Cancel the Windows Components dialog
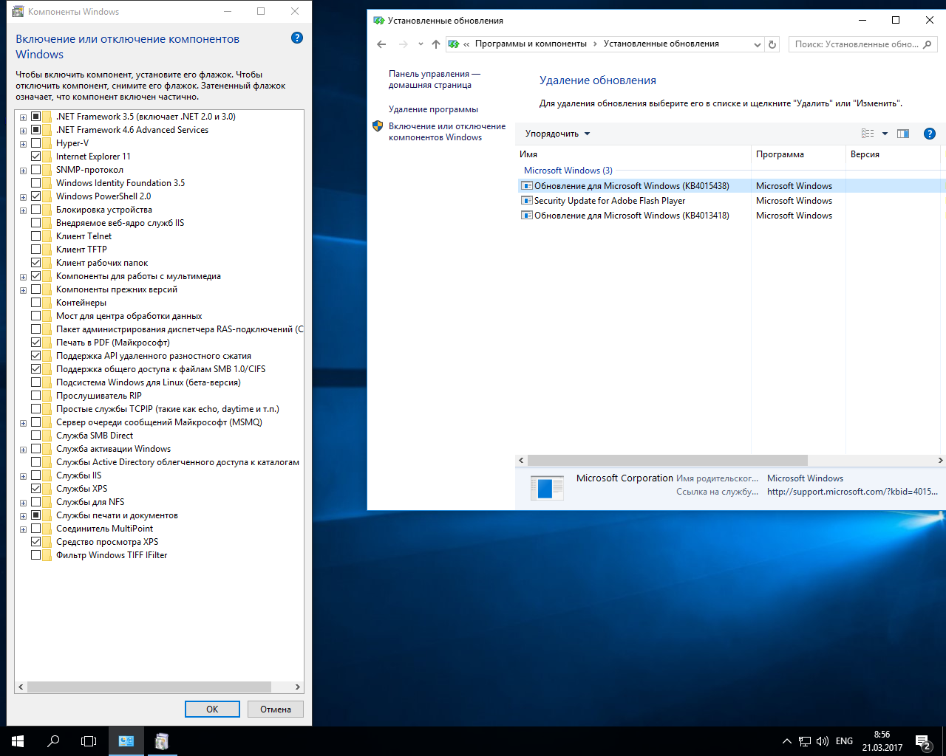 (x=276, y=709)
